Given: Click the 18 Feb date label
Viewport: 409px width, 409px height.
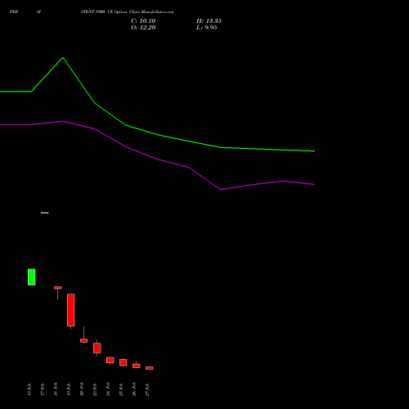Looking at the screenshot, I should click(x=56, y=389).
